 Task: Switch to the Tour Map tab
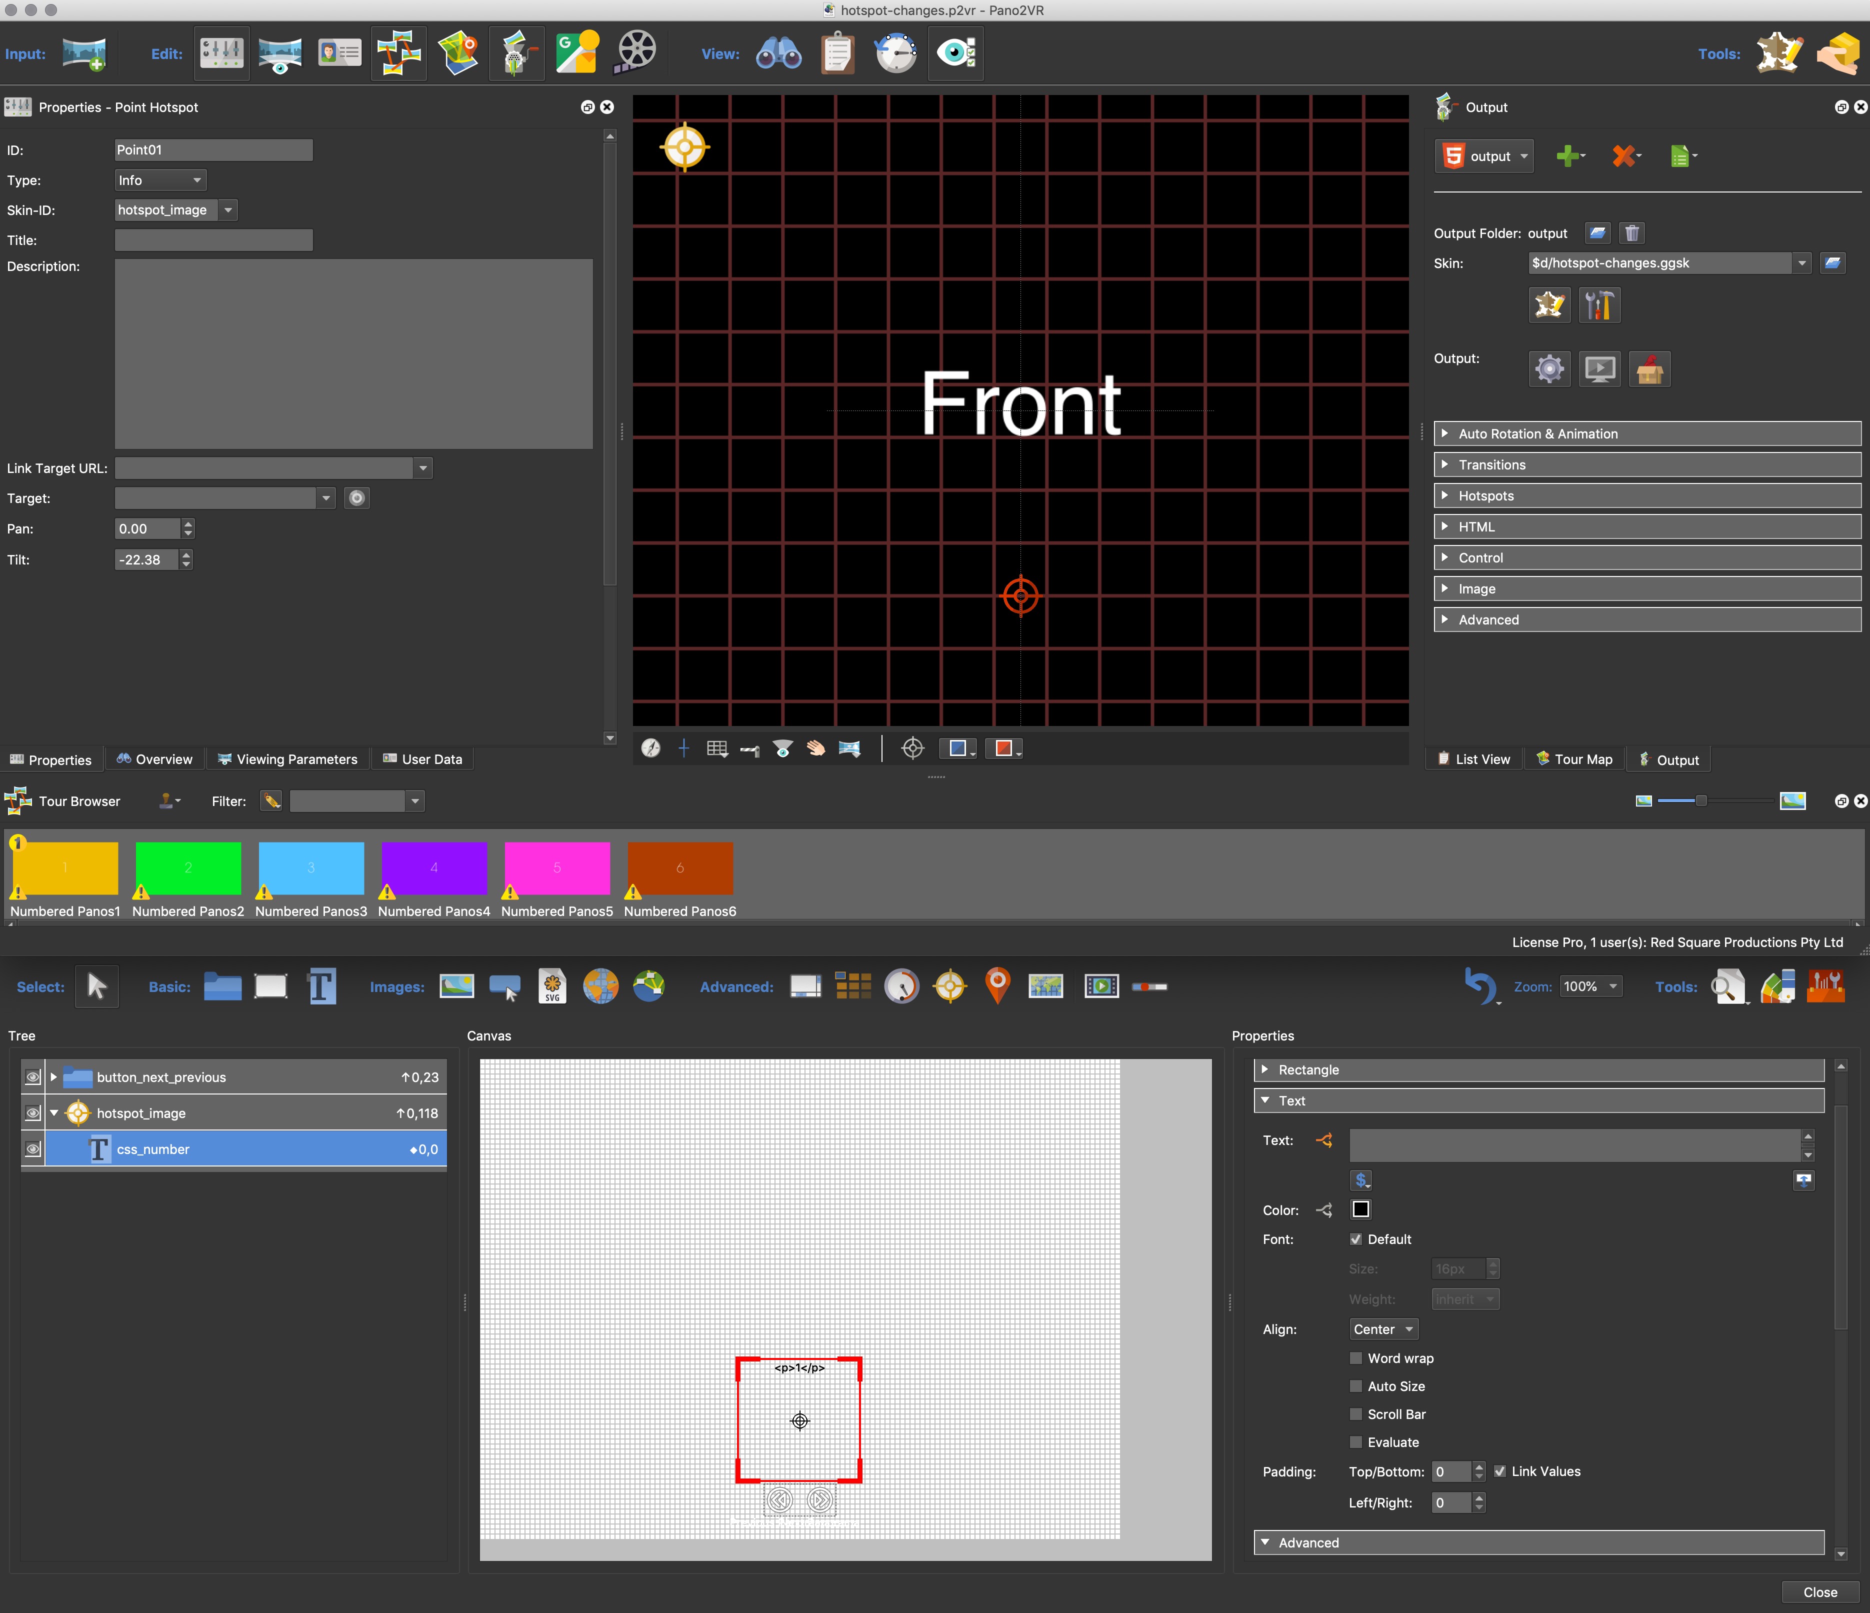[x=1575, y=759]
